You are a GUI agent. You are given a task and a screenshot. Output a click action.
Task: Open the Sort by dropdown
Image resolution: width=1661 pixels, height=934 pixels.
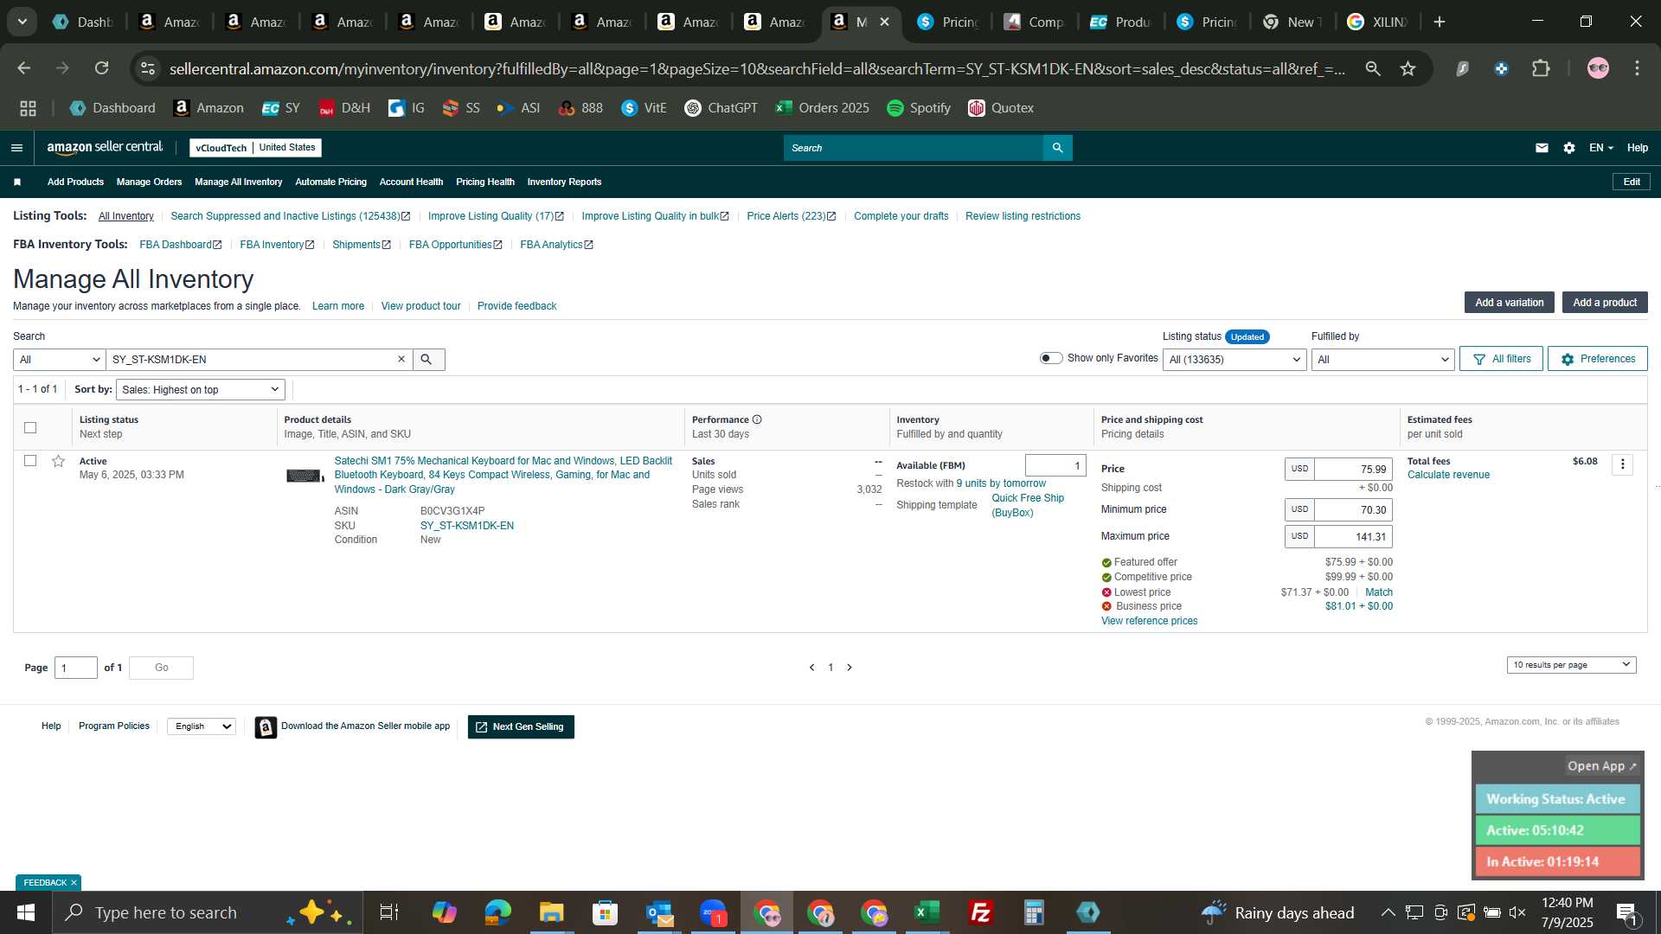tap(201, 390)
